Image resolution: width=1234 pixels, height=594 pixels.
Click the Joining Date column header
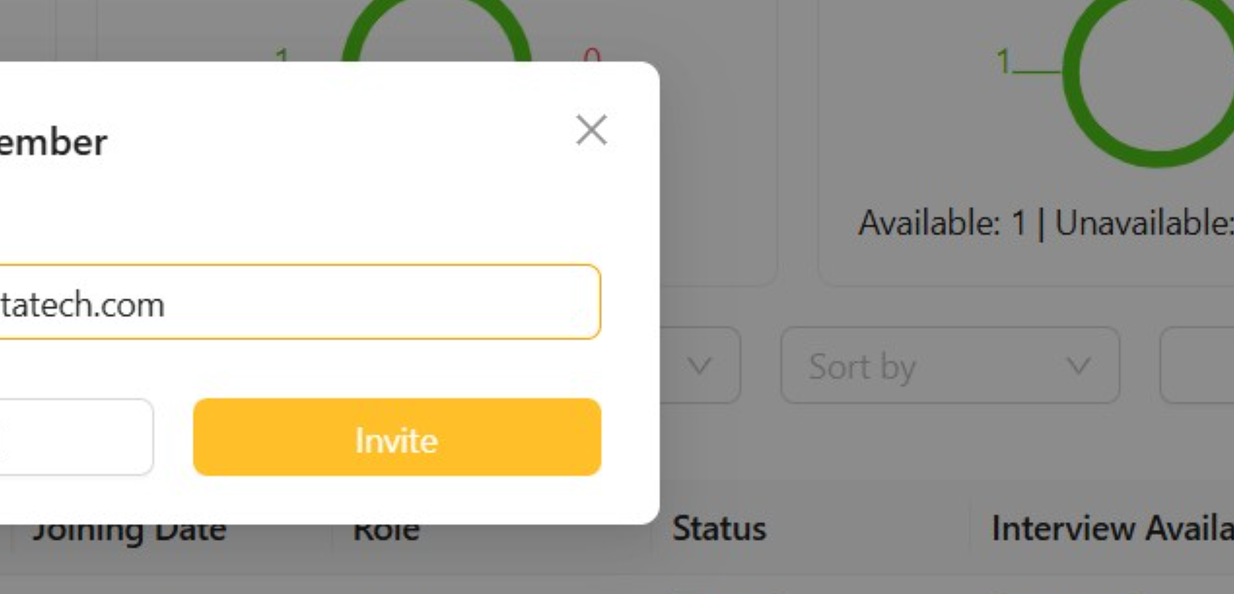[130, 532]
